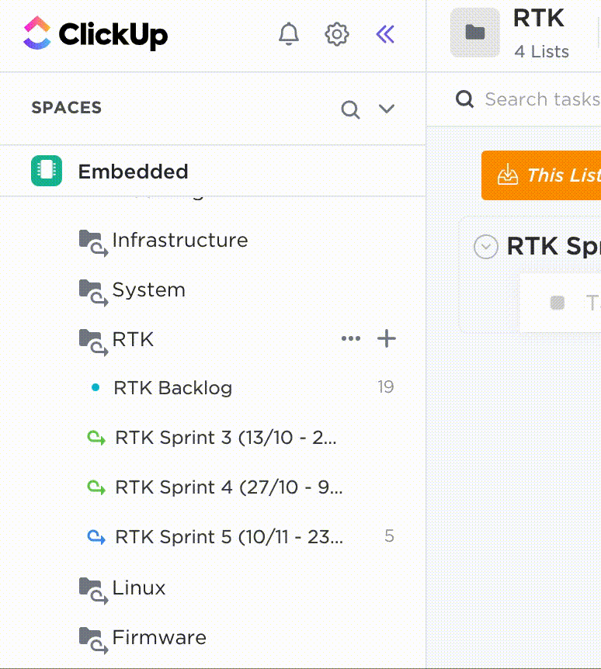Add new list with RTK plus icon

(x=387, y=338)
